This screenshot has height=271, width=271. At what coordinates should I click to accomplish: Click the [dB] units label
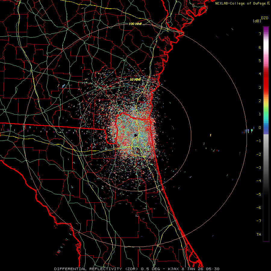257,21
